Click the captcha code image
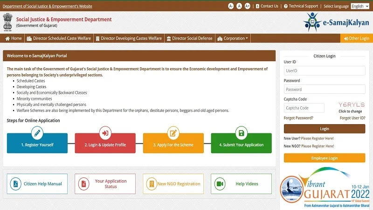This screenshot has height=210, width=373. [x=352, y=105]
